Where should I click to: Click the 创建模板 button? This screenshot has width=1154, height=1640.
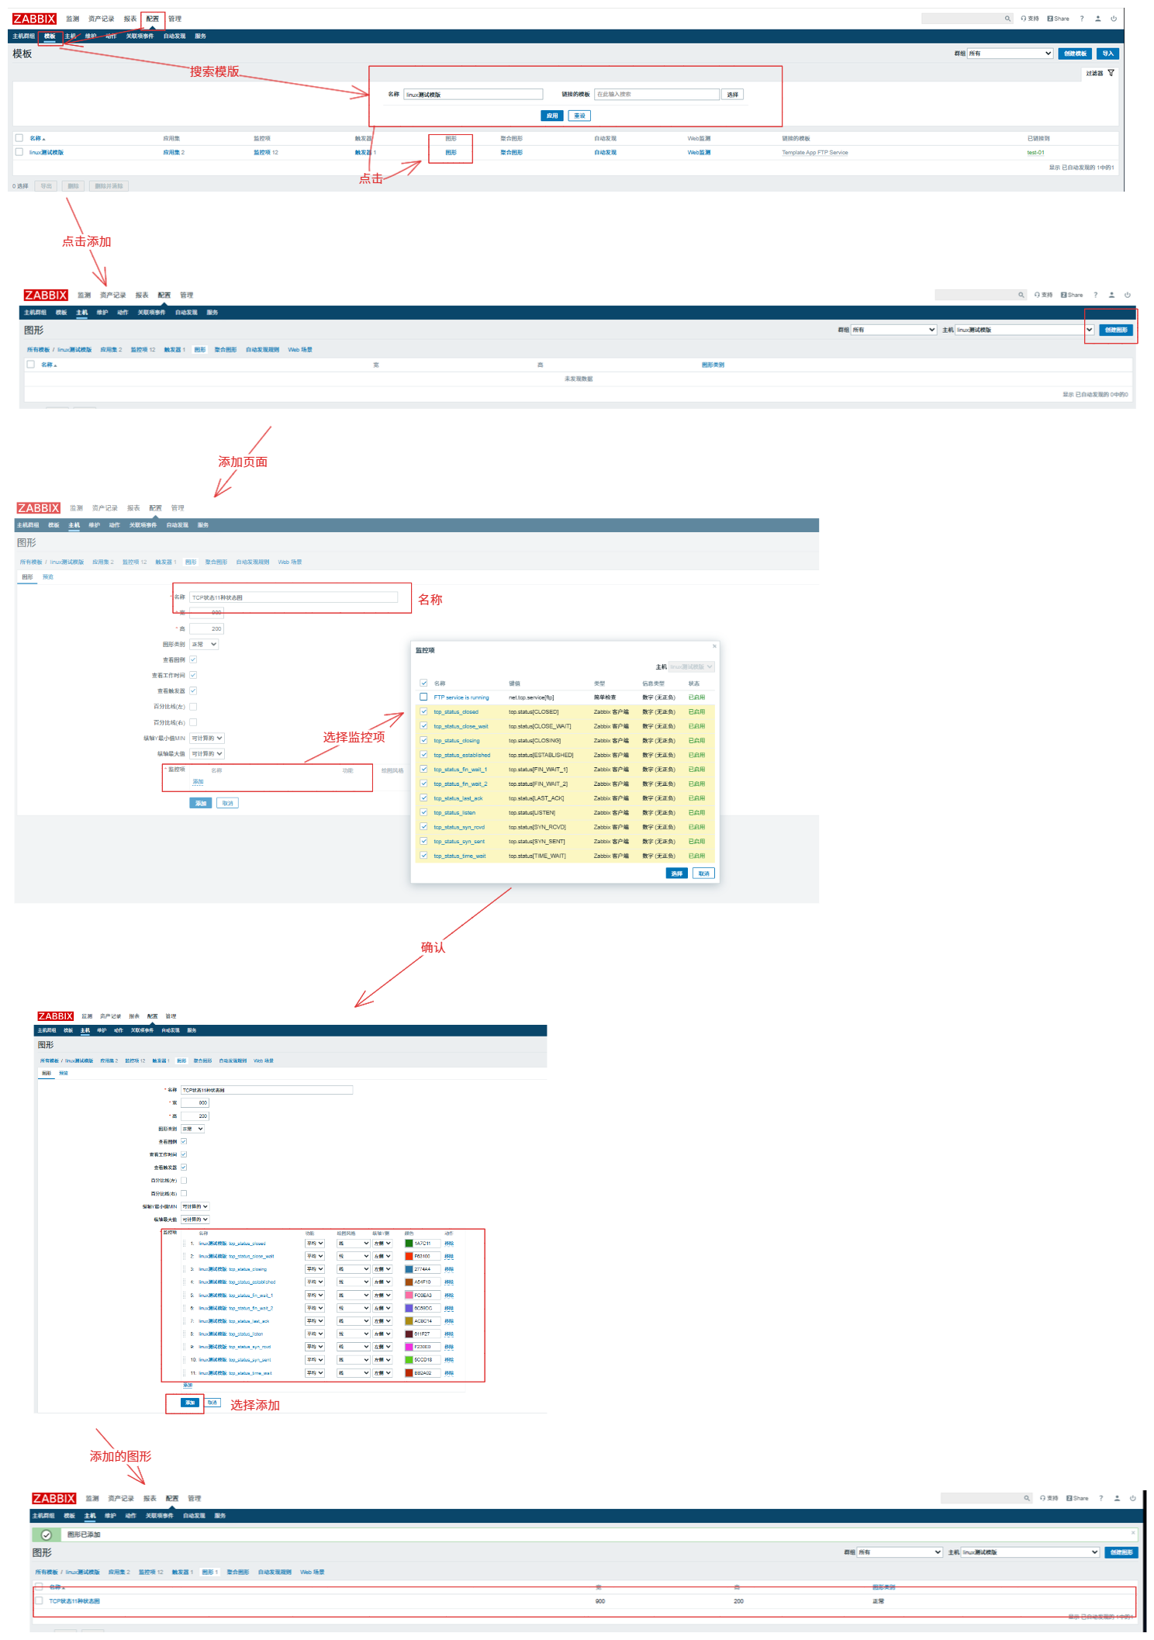tap(1075, 54)
